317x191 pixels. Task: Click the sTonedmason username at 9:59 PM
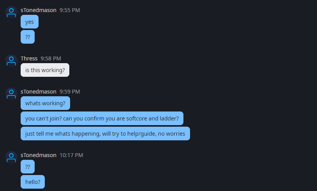click(39, 92)
